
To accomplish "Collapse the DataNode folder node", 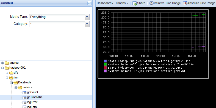I will pyautogui.click(x=12, y=83).
